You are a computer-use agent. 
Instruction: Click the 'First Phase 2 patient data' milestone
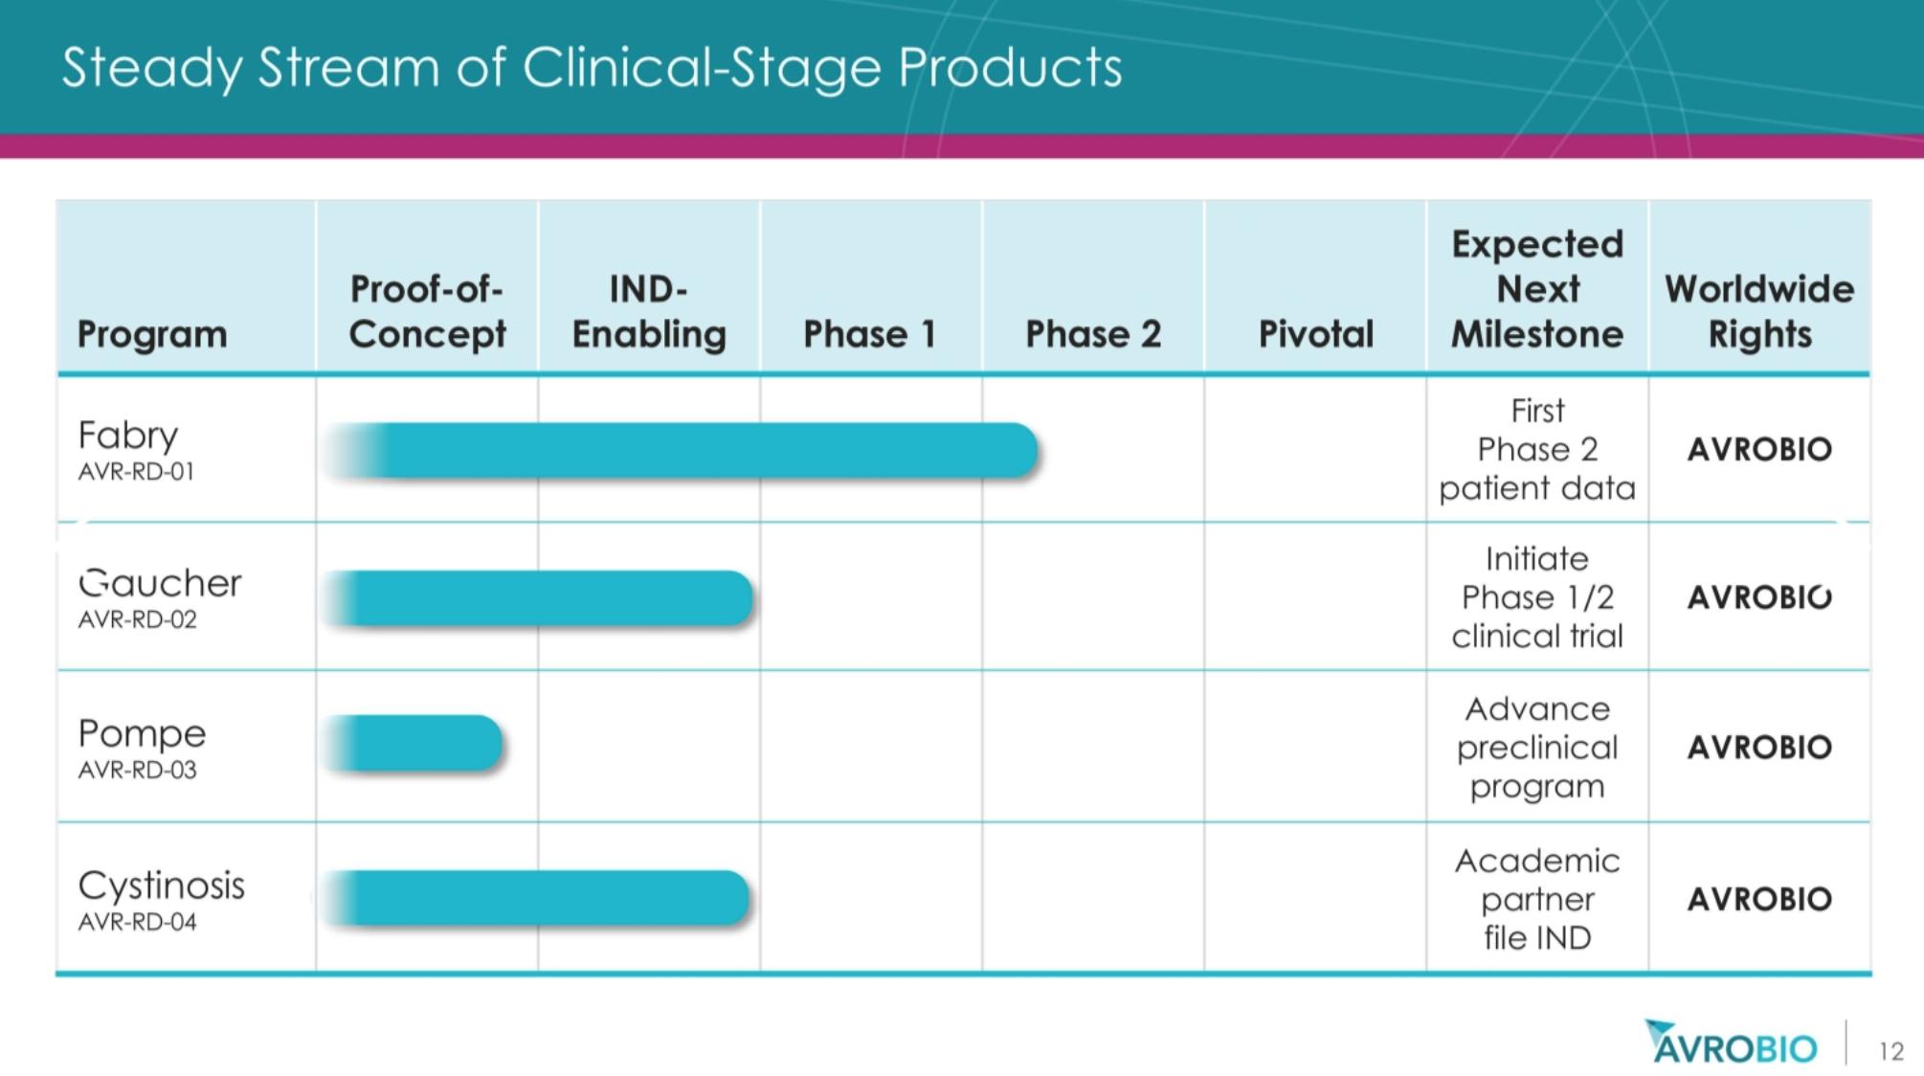tap(1537, 449)
